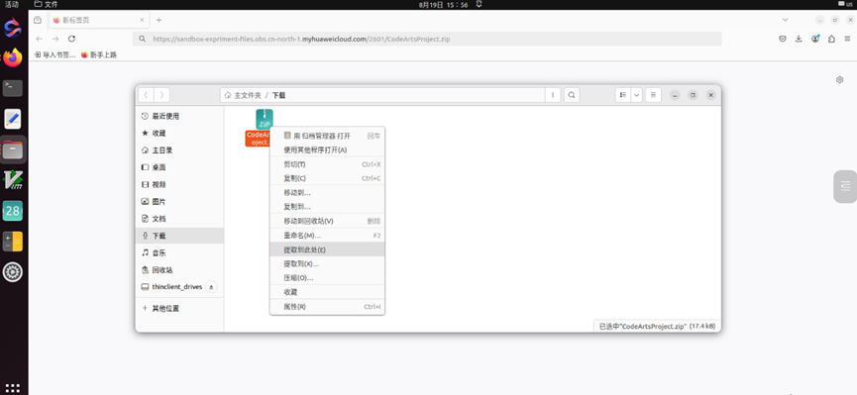Open a new Firefox tab
Screen dimensions: 857x395
[x=160, y=20]
